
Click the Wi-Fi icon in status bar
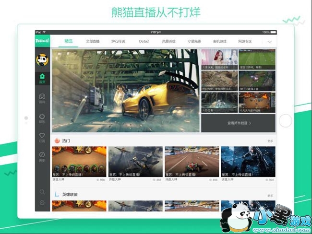(44, 32)
